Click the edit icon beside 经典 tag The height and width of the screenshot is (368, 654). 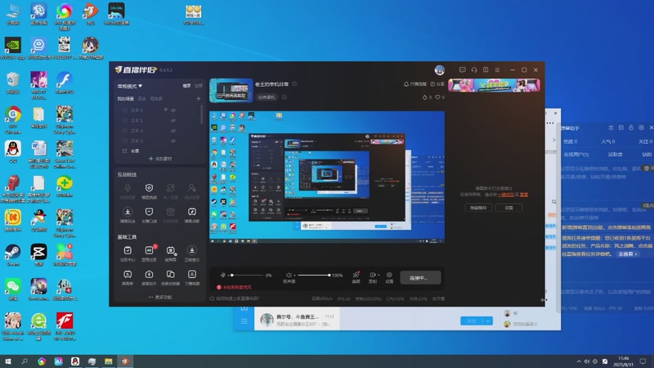[x=284, y=97]
